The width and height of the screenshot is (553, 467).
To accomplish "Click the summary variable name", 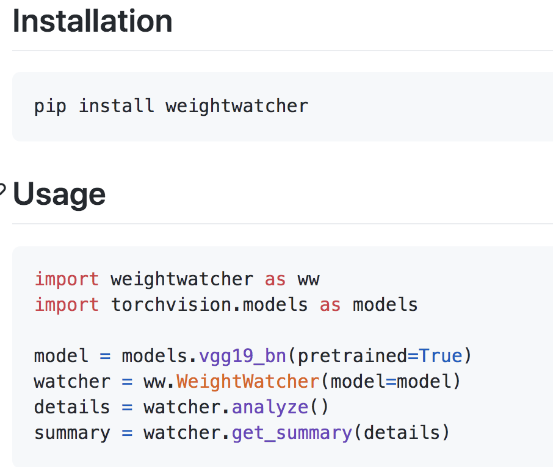I will (x=72, y=433).
